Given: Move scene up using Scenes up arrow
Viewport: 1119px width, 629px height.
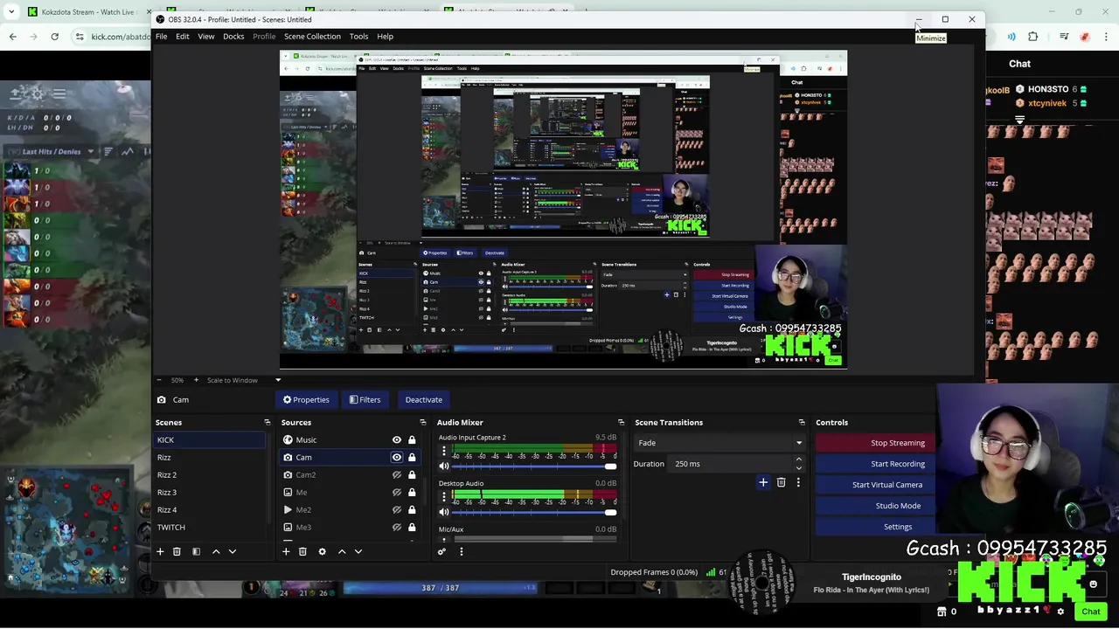Looking at the screenshot, I should [216, 551].
